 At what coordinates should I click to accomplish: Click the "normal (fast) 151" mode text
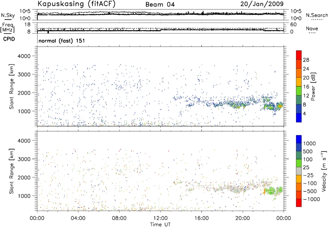(62, 41)
